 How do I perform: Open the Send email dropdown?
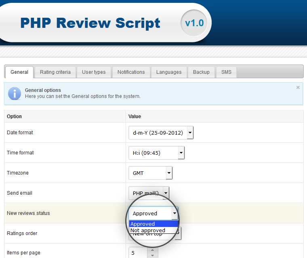(x=149, y=193)
